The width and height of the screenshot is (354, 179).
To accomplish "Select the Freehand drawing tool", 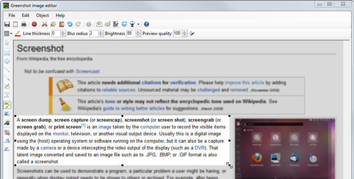I will 7,86.
